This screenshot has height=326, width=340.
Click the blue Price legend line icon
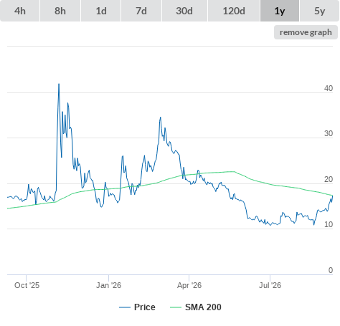pyautogui.click(x=125, y=307)
